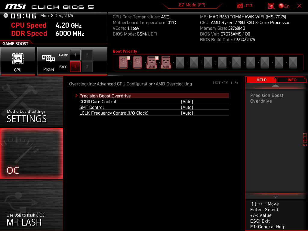
Task: Select the fourth boot device, the USB without a U badge
Action: pyautogui.click(x=166, y=62)
